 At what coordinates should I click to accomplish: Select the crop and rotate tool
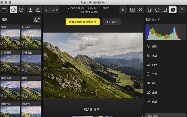[x=150, y=10]
